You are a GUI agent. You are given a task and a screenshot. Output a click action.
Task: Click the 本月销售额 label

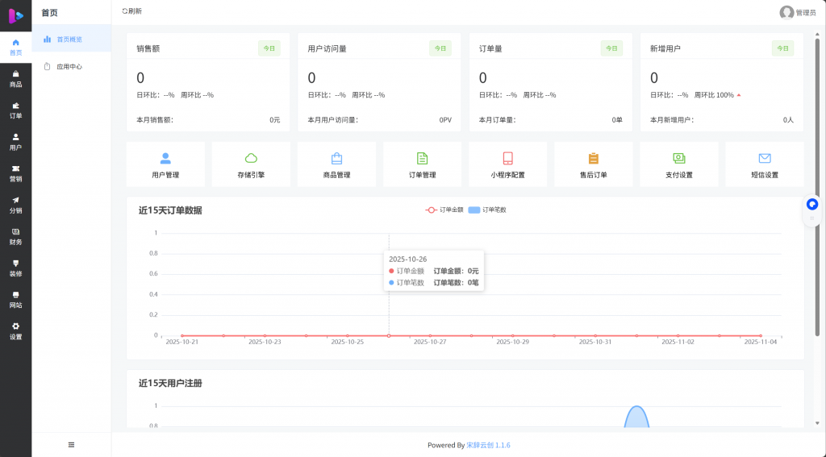click(x=155, y=120)
